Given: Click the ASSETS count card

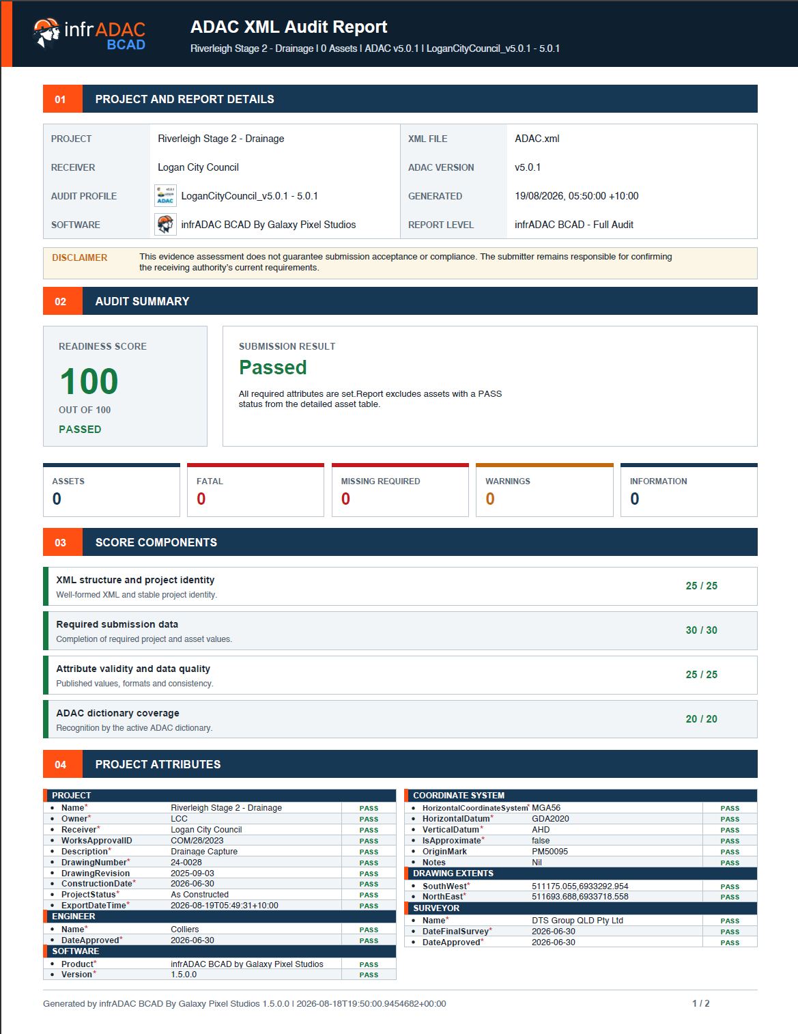Looking at the screenshot, I should (x=111, y=490).
